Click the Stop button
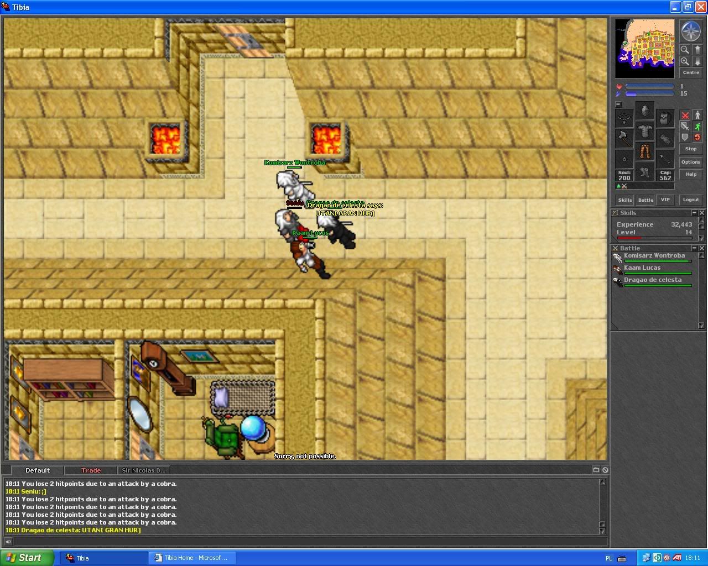This screenshot has height=566, width=708. (691, 149)
